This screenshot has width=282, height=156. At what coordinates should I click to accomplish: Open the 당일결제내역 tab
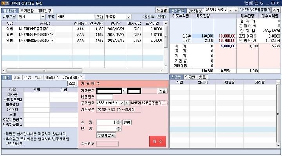point(73,77)
